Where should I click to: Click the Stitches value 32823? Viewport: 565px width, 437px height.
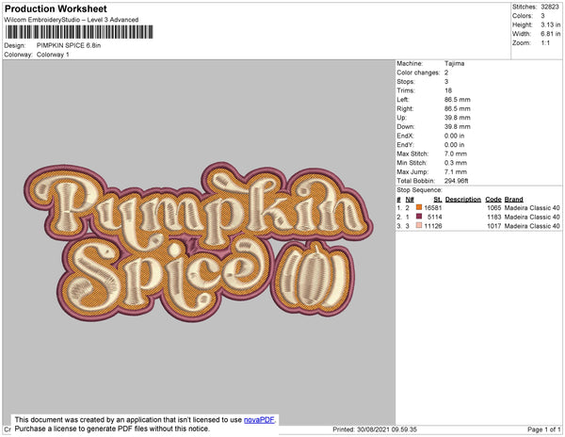[x=550, y=7]
